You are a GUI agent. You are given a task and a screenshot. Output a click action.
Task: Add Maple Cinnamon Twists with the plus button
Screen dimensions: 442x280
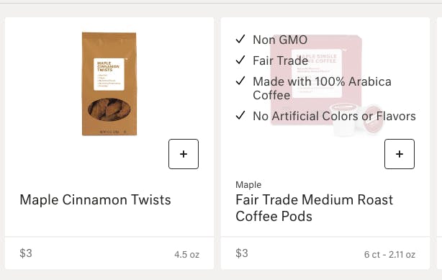pos(184,154)
